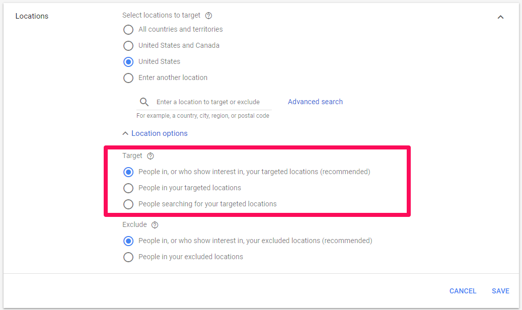This screenshot has height=310, width=522.
Task: Select United States and Canada option
Action: (x=129, y=46)
